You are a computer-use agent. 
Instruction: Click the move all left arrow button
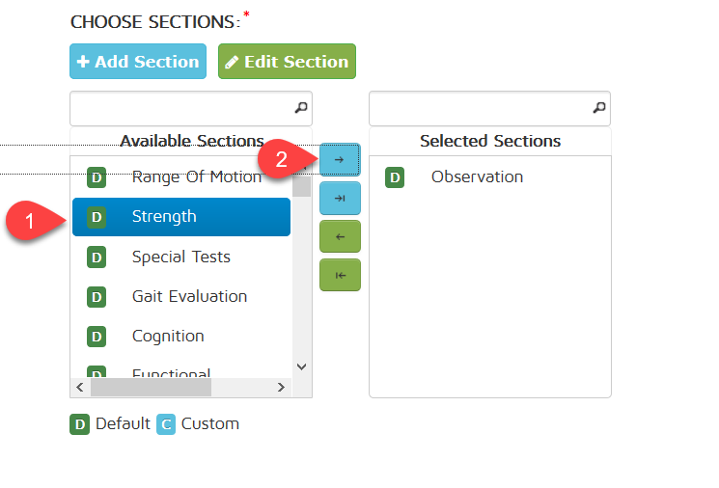tap(340, 275)
